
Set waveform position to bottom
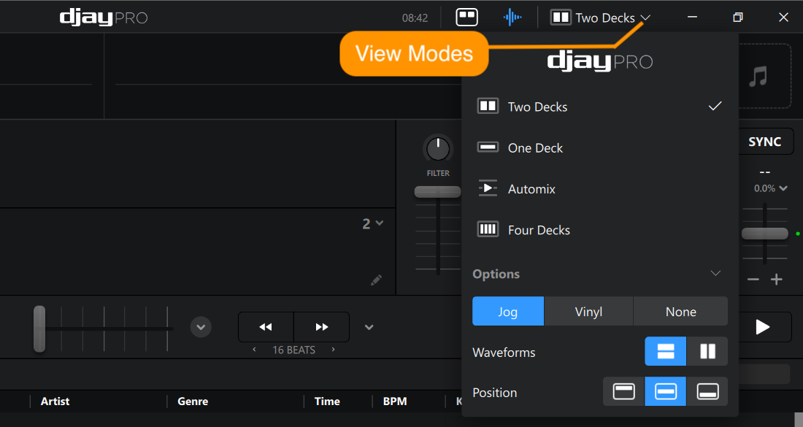pyautogui.click(x=707, y=392)
